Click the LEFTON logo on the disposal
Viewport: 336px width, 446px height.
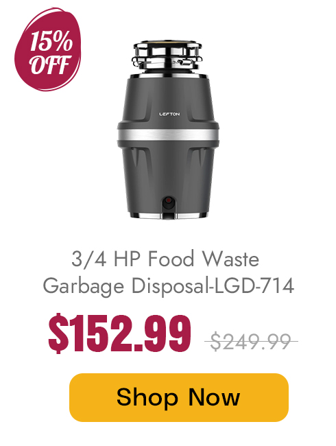[x=169, y=114]
